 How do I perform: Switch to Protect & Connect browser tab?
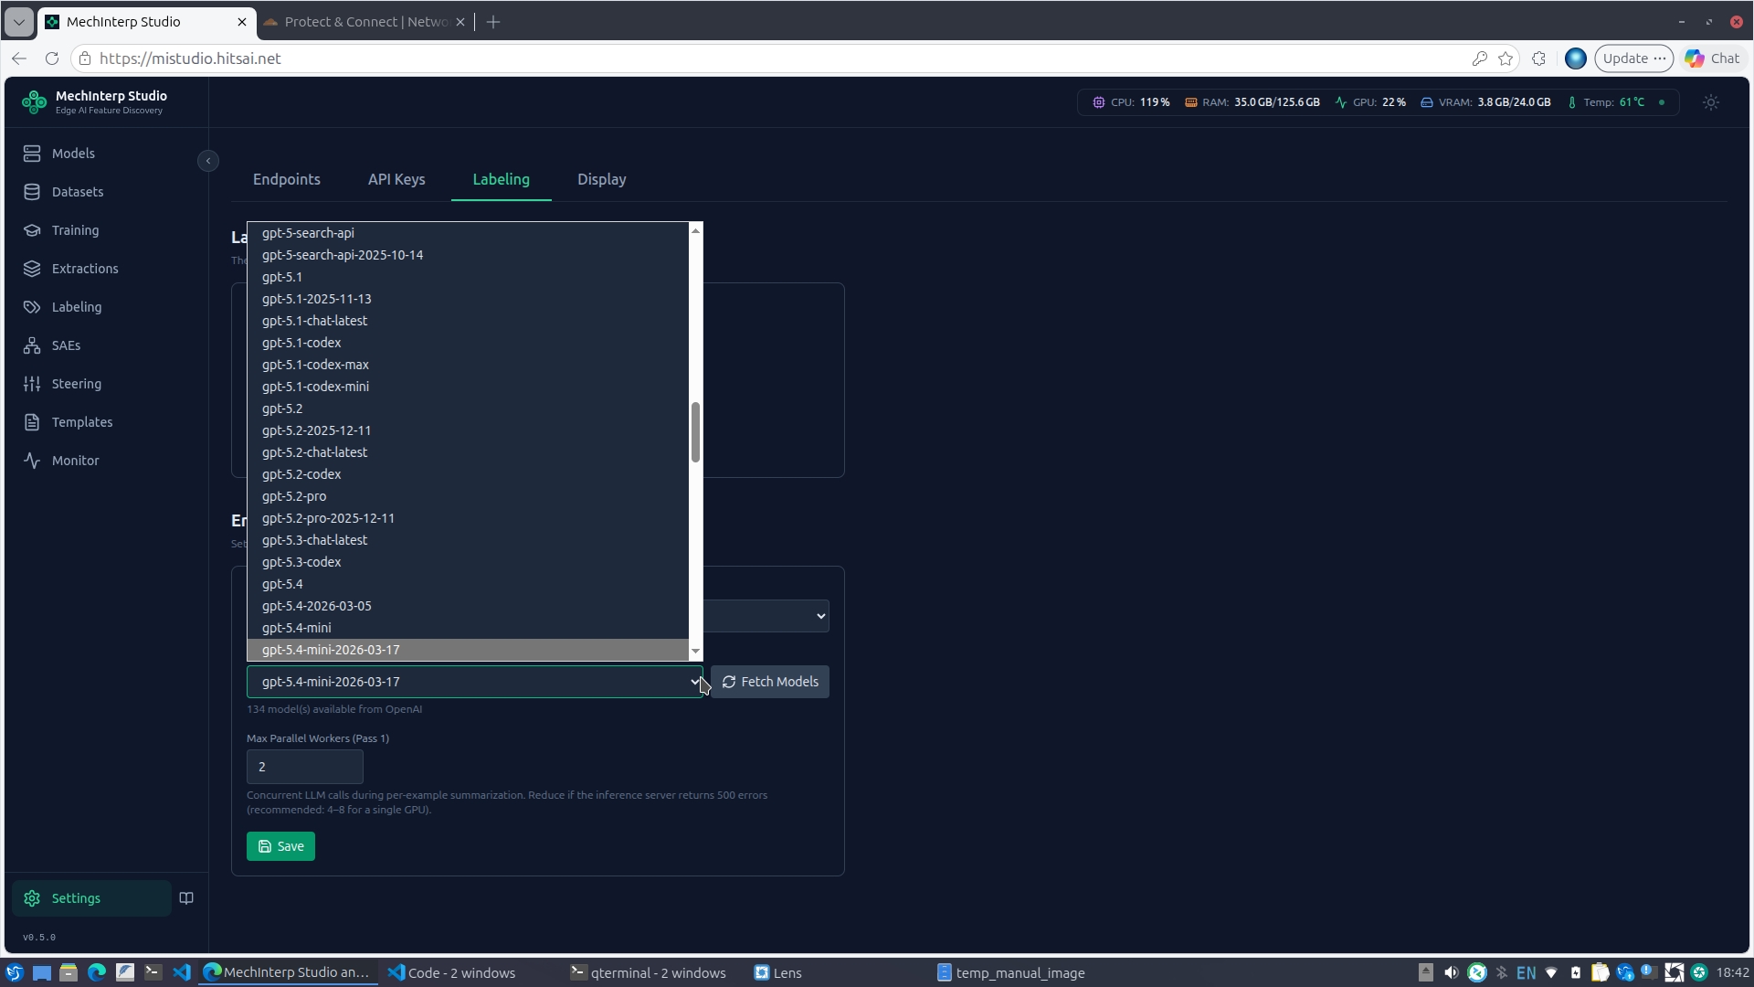(x=365, y=22)
